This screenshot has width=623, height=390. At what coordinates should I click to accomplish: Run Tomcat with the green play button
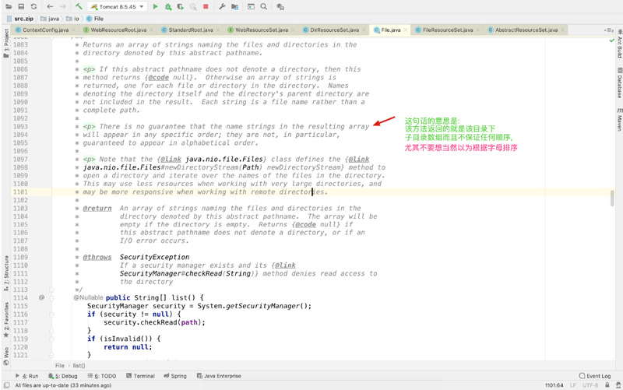pyautogui.click(x=155, y=6)
